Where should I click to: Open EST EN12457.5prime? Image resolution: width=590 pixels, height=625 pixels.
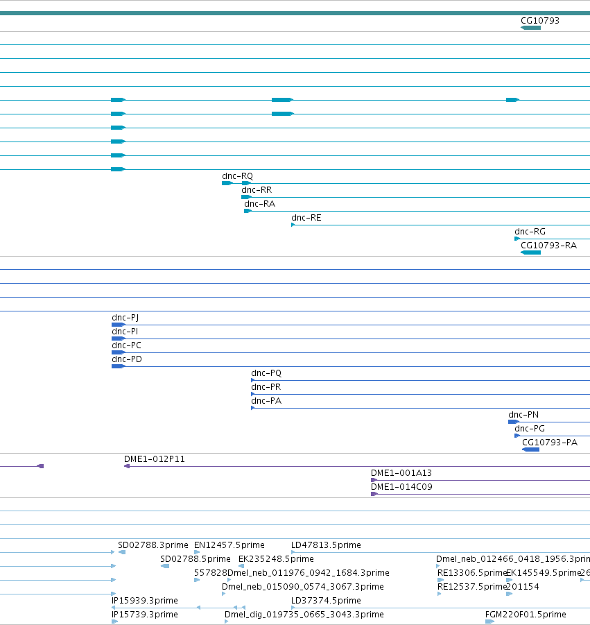[x=229, y=545]
